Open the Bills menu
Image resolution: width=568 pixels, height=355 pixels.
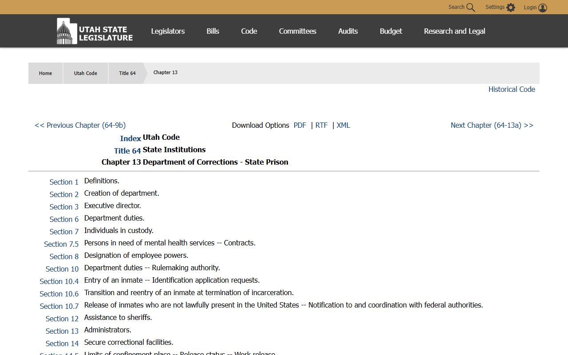(213, 31)
